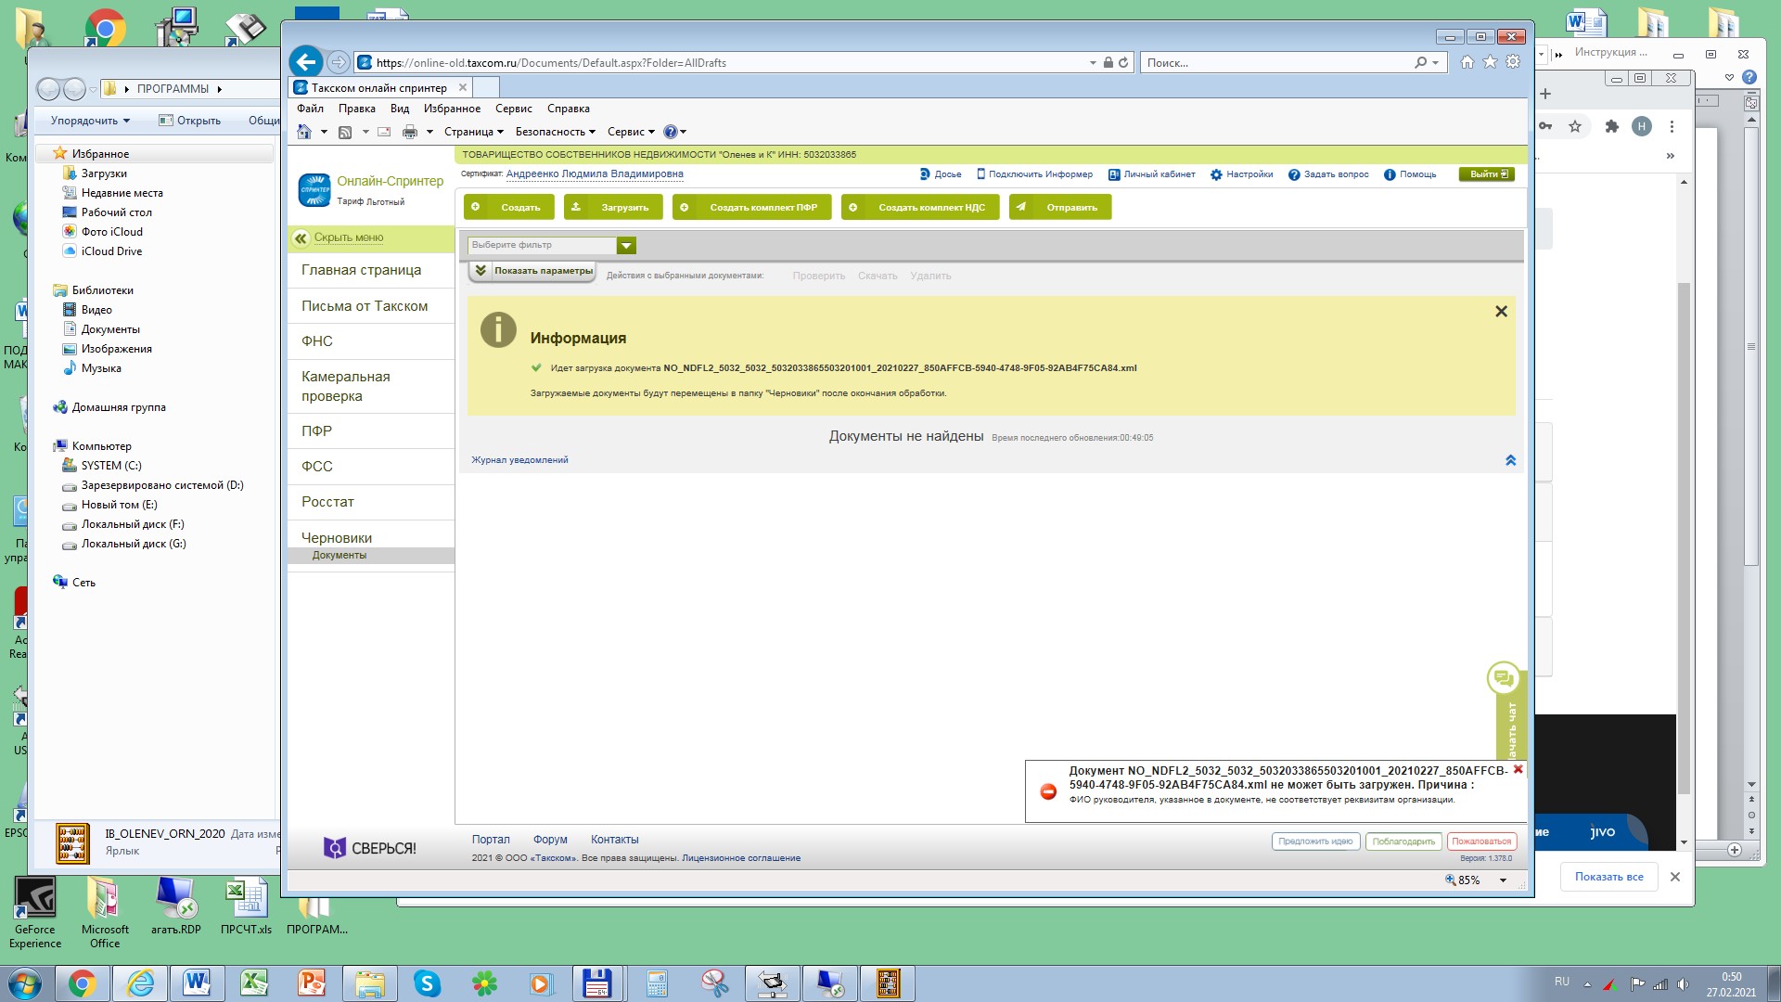This screenshot has height=1002, width=1781.
Task: Open the Упорядочить dropdown in Explorer
Action: coord(90,121)
